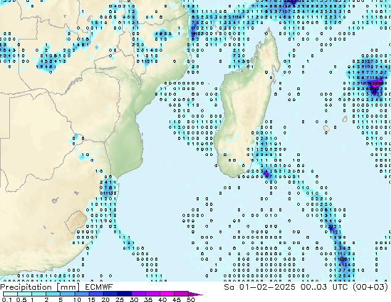
Task: Click the '[mm]' unit label
Action: [68, 287]
